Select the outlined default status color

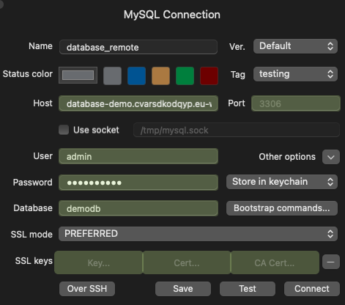coord(78,76)
